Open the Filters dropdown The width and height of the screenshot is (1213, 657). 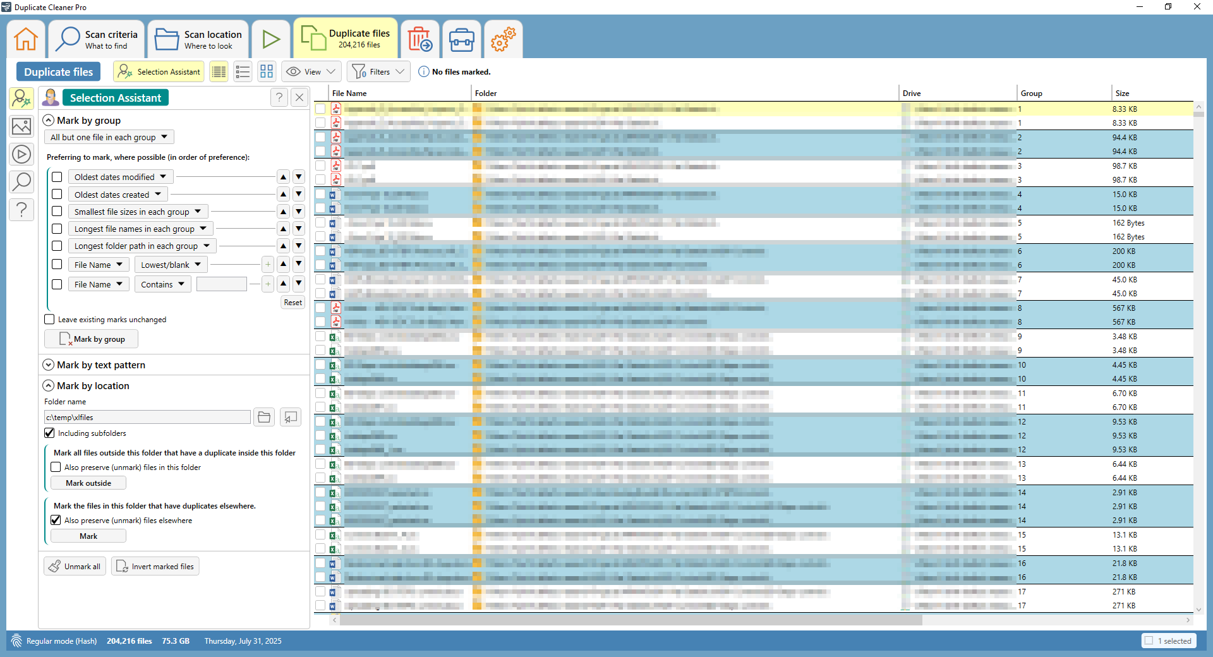coord(378,72)
